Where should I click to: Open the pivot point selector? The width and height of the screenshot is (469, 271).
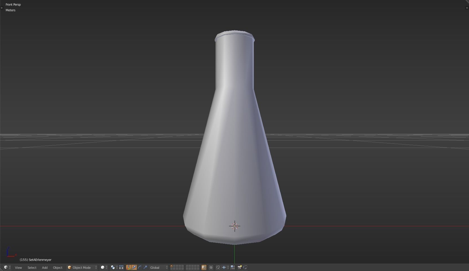[x=114, y=268]
